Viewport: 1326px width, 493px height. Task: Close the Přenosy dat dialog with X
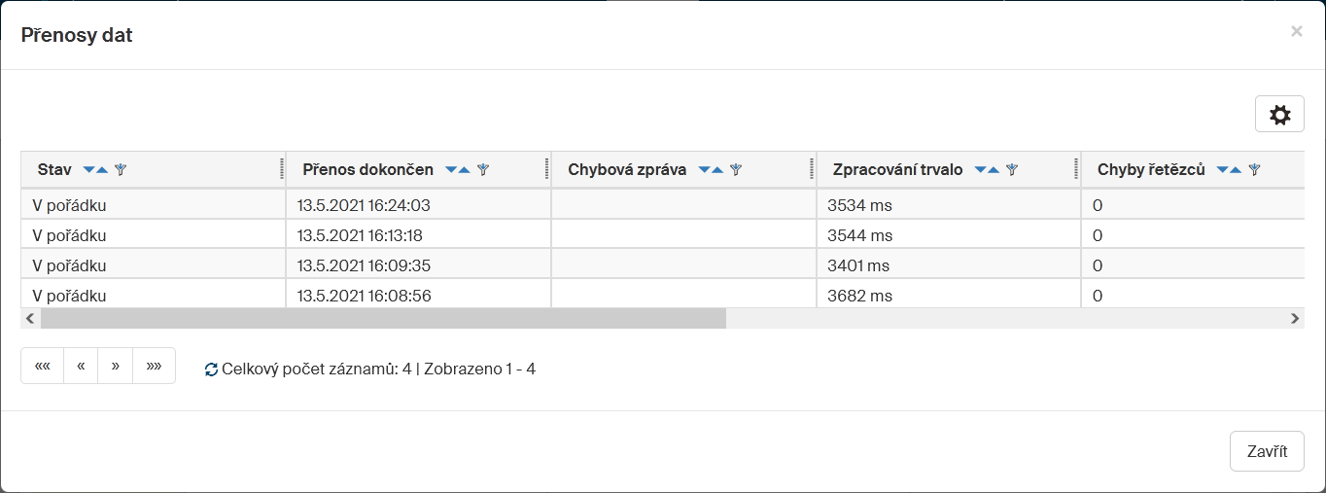click(1296, 32)
